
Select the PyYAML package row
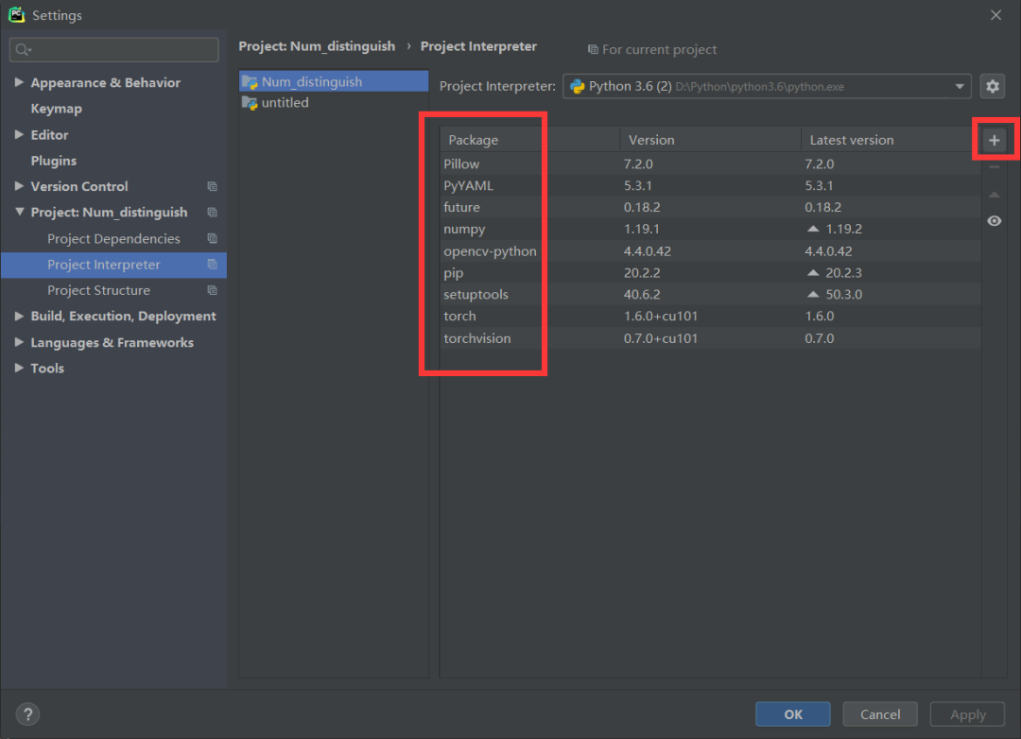pos(710,185)
